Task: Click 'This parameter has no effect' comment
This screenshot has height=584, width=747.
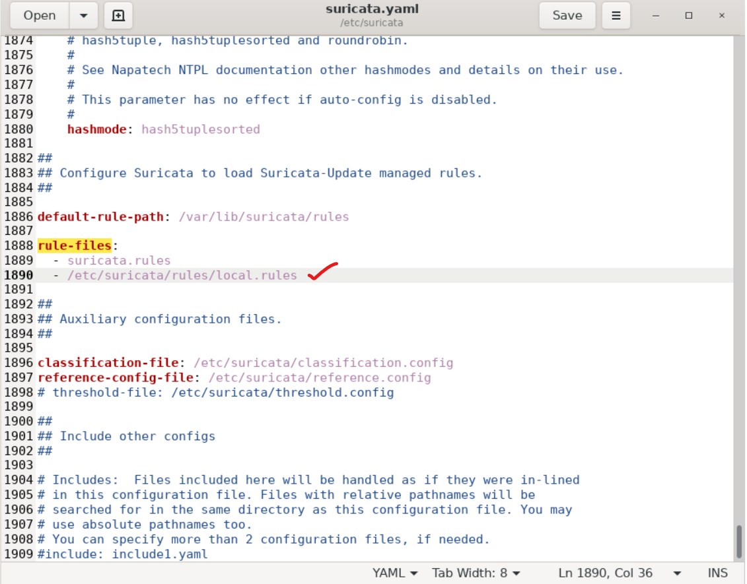Action: pos(282,100)
